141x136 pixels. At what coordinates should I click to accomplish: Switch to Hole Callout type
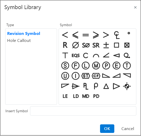[x=19, y=41]
